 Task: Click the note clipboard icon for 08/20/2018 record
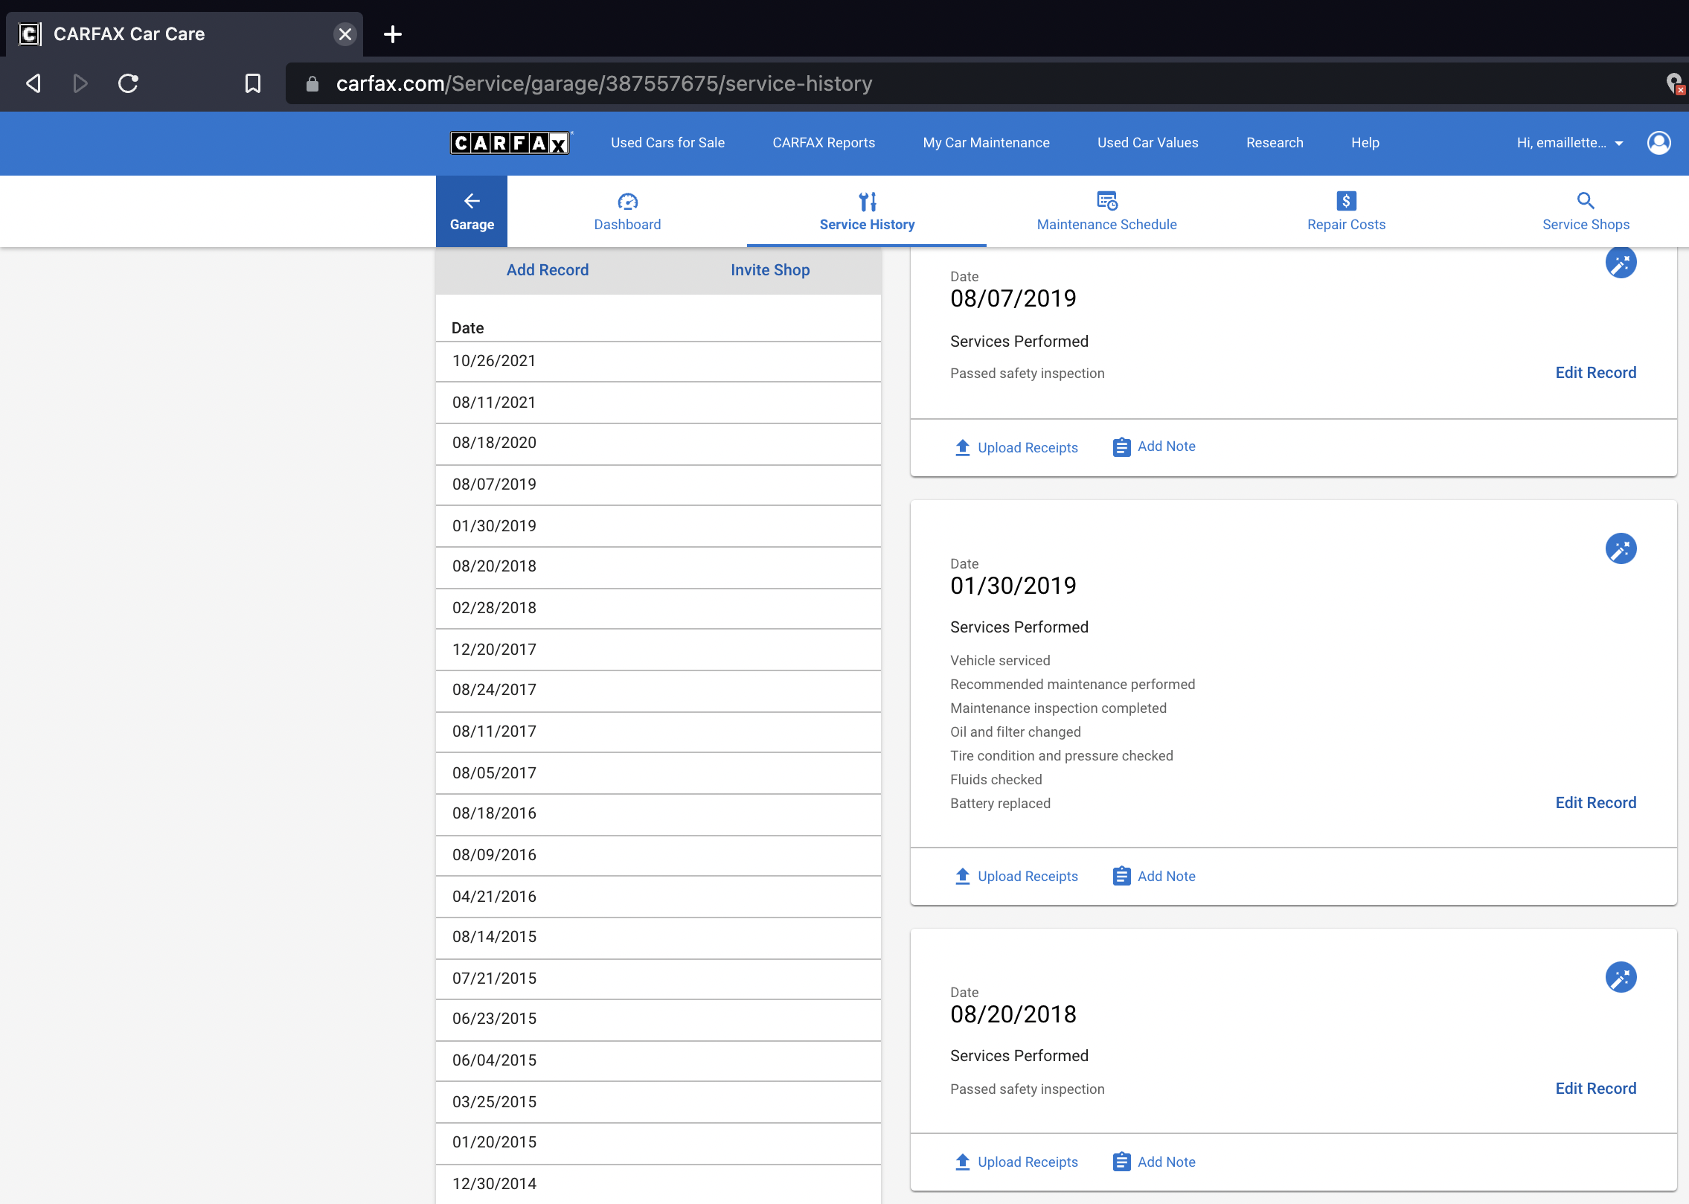(x=1122, y=1162)
